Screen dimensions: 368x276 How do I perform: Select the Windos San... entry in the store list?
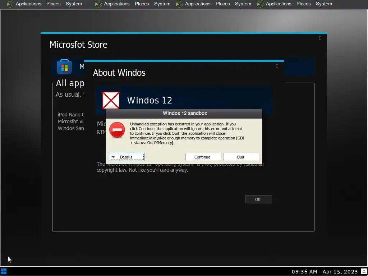point(71,128)
